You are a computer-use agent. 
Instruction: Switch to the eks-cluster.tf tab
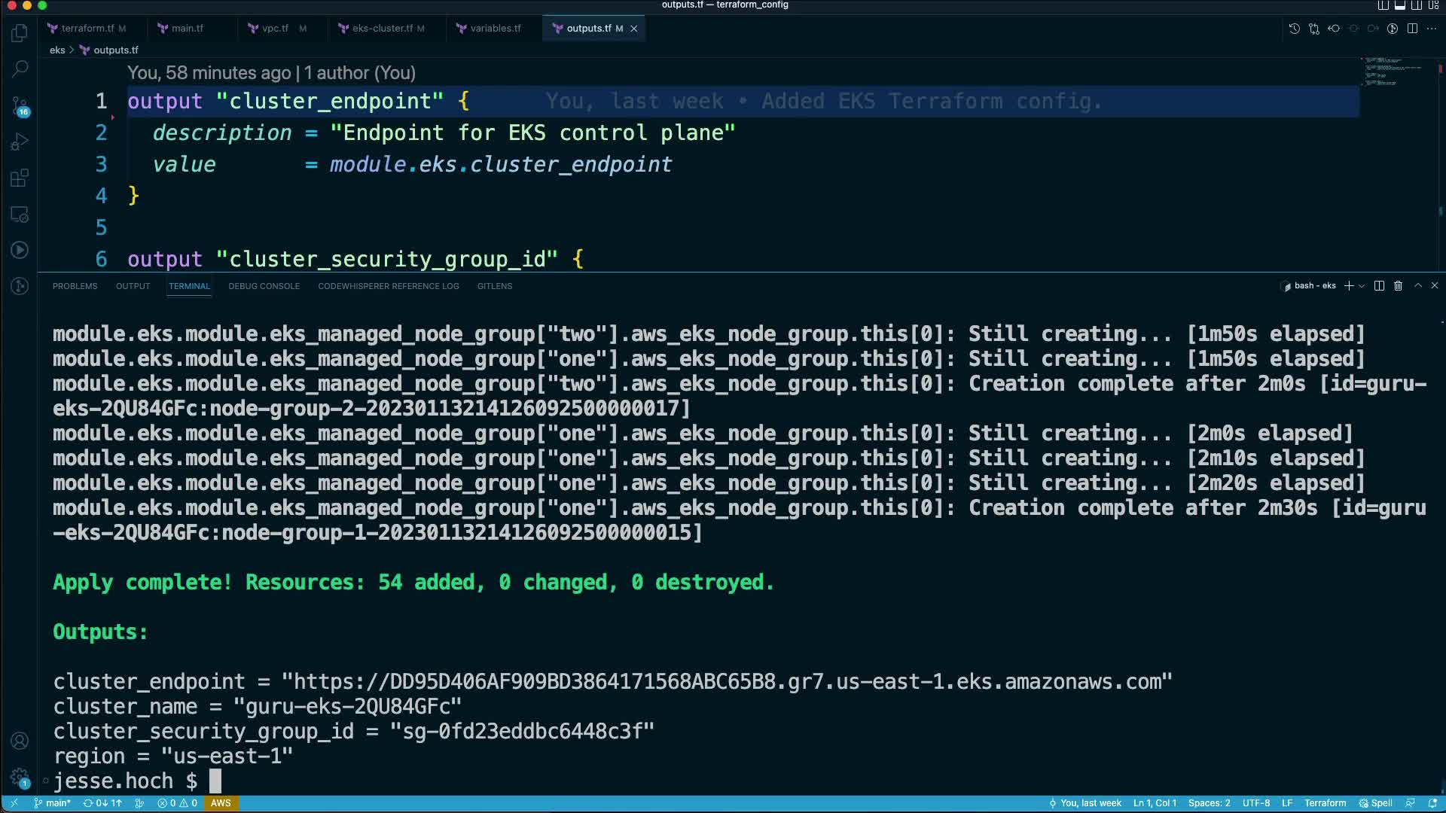pyautogui.click(x=382, y=29)
